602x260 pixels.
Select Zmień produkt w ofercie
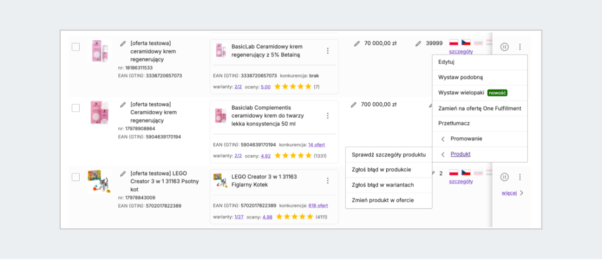pyautogui.click(x=389, y=200)
